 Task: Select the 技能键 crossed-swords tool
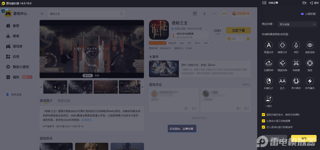(x=296, y=63)
